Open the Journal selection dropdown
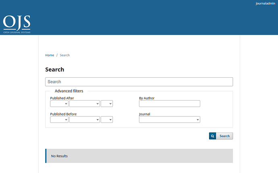Viewport: 278px width, 173px height. coord(169,119)
